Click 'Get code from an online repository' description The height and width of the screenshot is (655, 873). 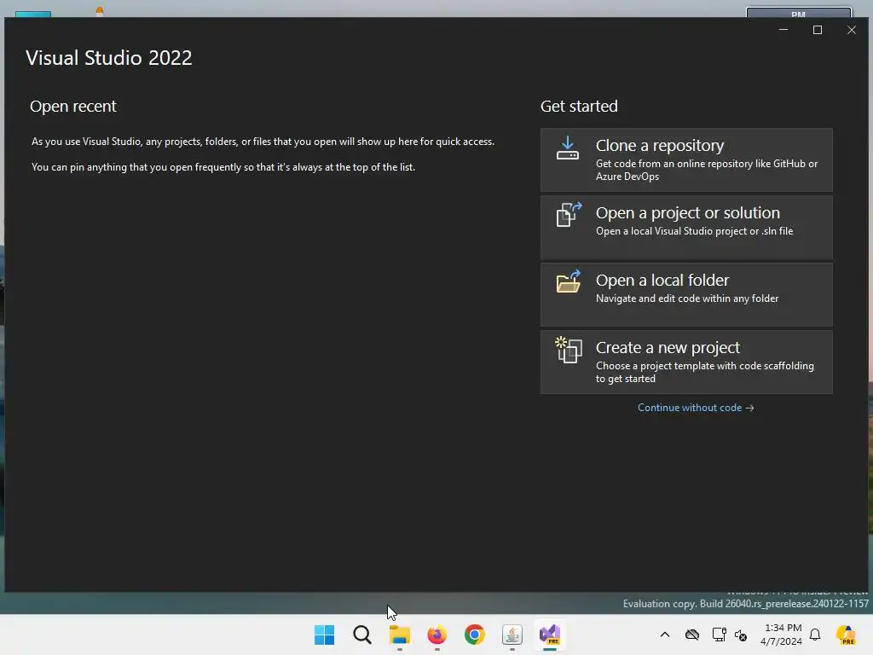point(707,170)
